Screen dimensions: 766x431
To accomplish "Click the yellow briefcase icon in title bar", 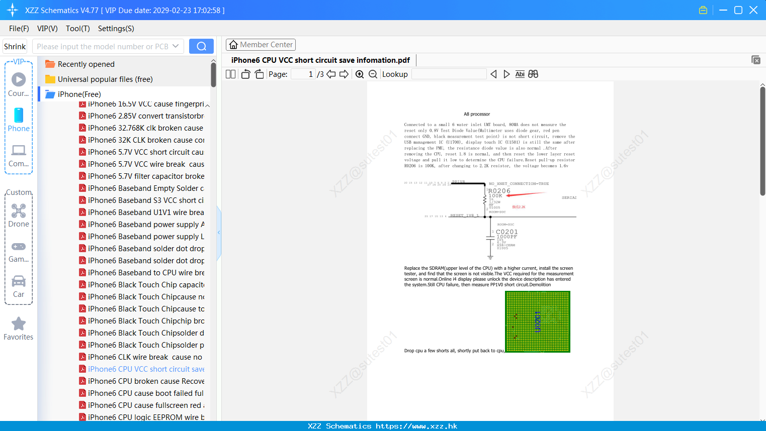I will [703, 10].
